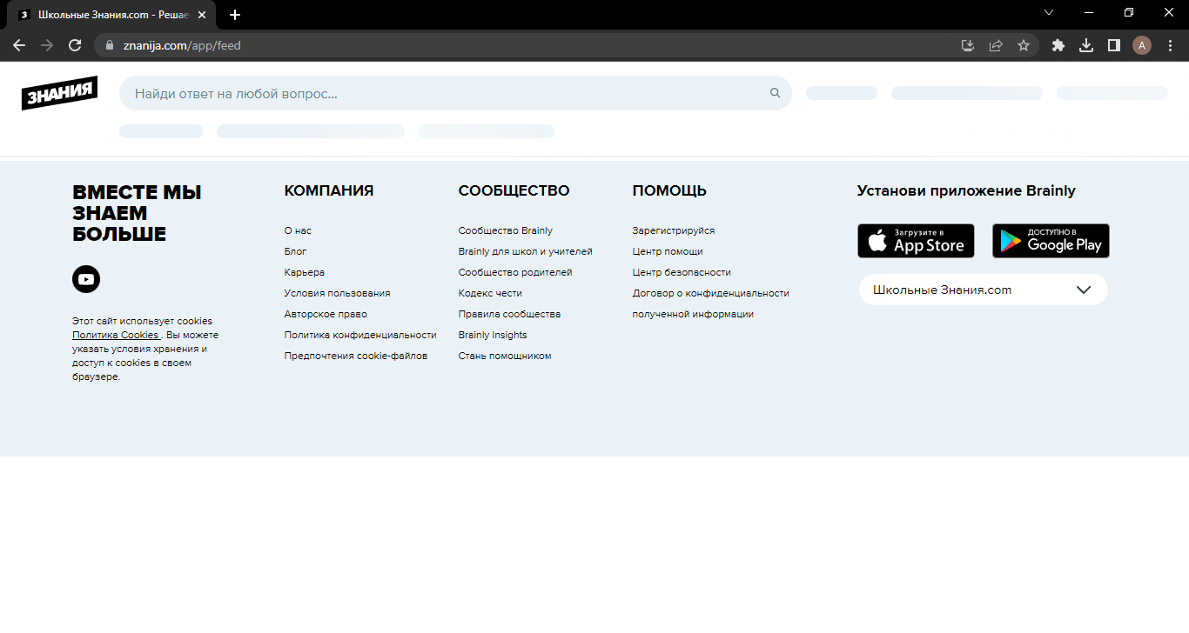
Task: Click Установи приложение Brainly heading
Action: click(966, 191)
